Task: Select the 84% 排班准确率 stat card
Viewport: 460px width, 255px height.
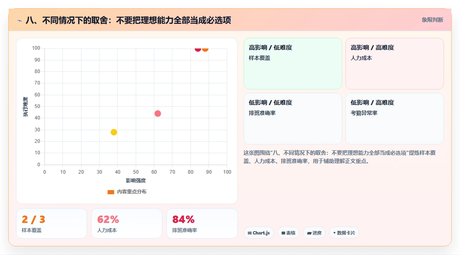Action: tap(202, 223)
